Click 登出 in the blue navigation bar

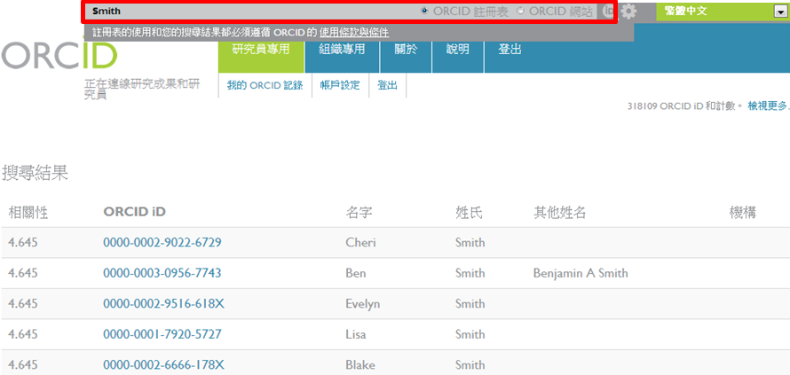point(510,50)
